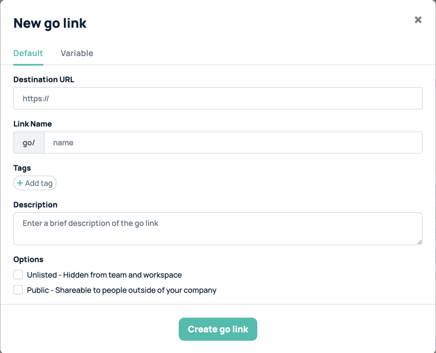Click the Destination URL label

coord(44,79)
